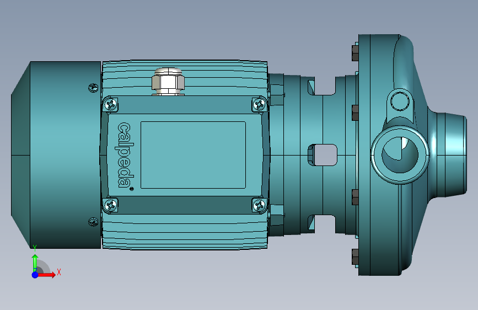Click the green Y axis arrow of triad

(35, 263)
